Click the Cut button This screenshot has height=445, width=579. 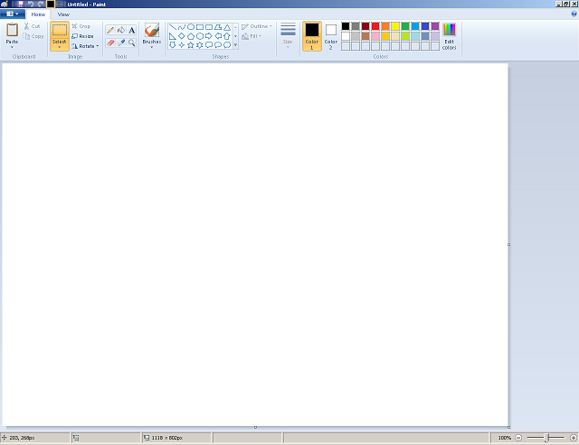click(x=33, y=26)
